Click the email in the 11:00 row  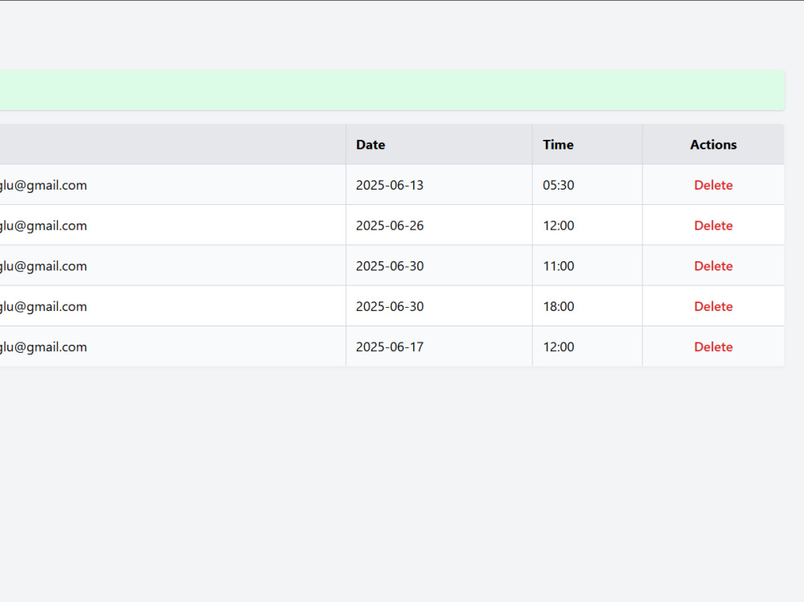click(43, 266)
